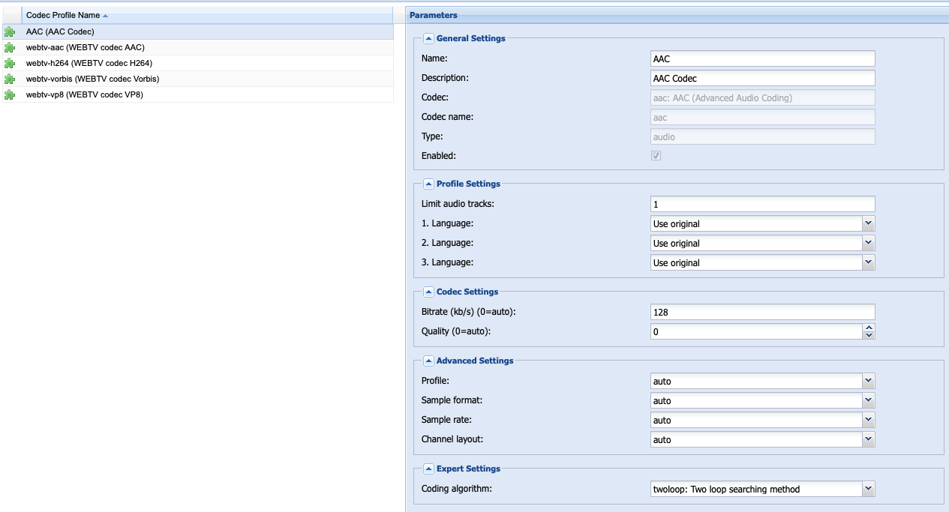Open the Sample rate dropdown

[869, 420]
